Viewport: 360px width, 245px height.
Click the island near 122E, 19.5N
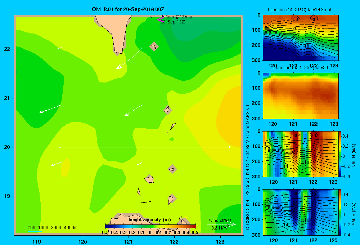coord(172,169)
